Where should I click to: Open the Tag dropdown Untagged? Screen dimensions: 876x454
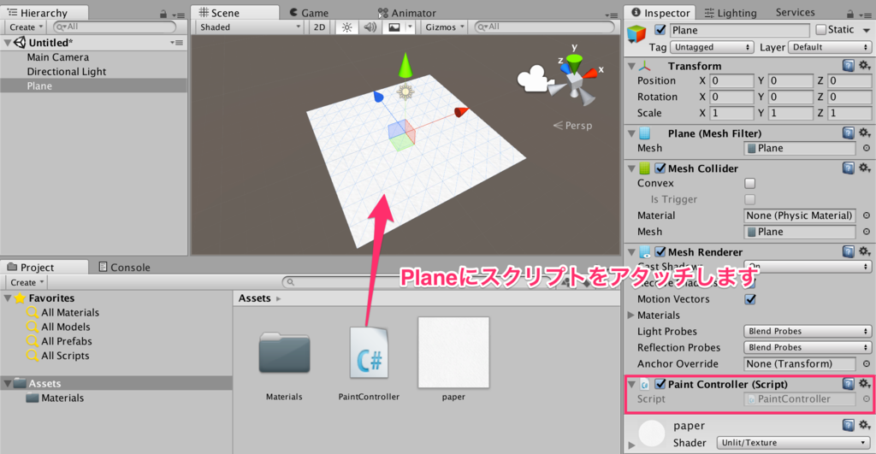tap(712, 48)
